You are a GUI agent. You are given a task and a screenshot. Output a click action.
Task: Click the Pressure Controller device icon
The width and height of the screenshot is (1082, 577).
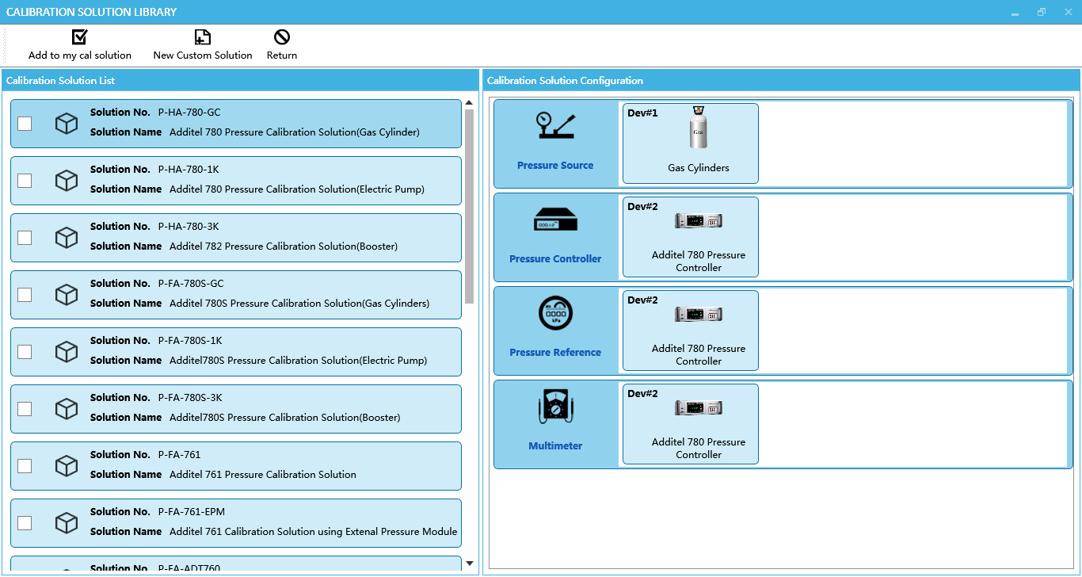555,220
